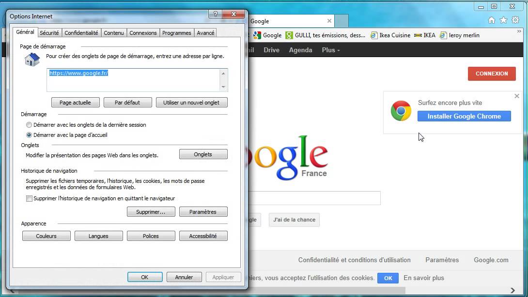Click the Chrome logo in promo box
This screenshot has width=528, height=297.
(401, 111)
